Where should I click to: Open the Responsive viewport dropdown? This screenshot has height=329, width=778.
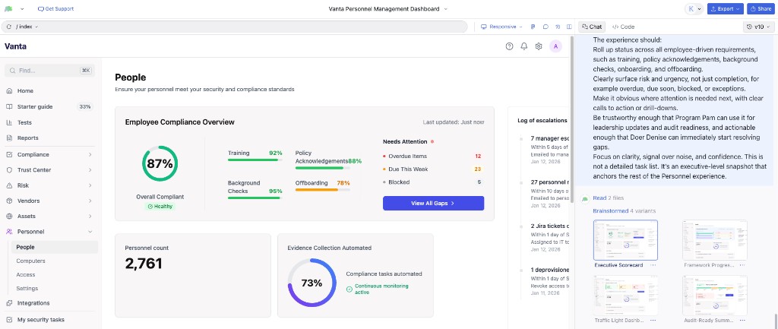tap(502, 27)
